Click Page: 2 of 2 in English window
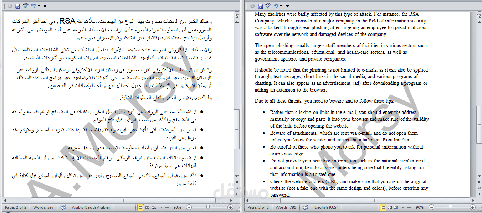Image resolution: width=482 pixels, height=213 pixels. pos(258,207)
